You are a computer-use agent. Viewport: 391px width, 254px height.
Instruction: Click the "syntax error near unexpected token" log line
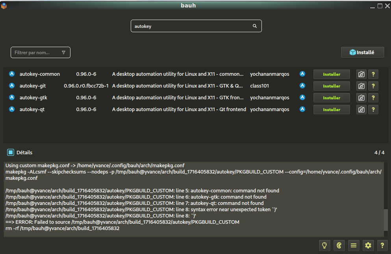pos(141,209)
